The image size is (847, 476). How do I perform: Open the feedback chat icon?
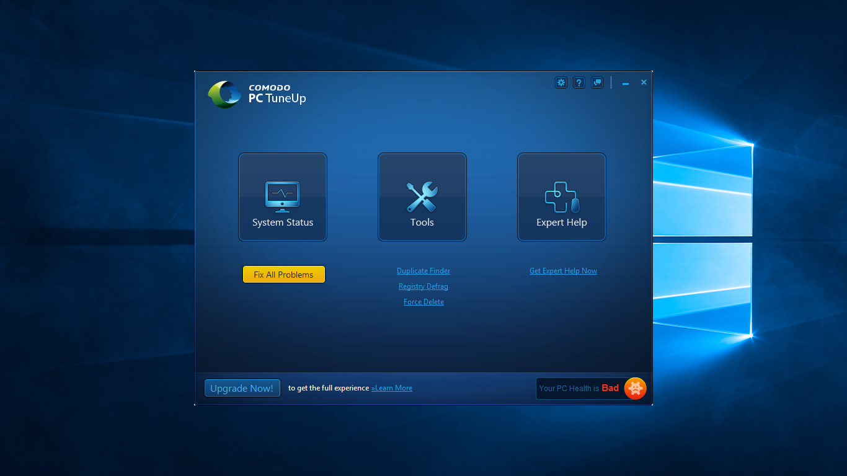pyautogui.click(x=596, y=82)
